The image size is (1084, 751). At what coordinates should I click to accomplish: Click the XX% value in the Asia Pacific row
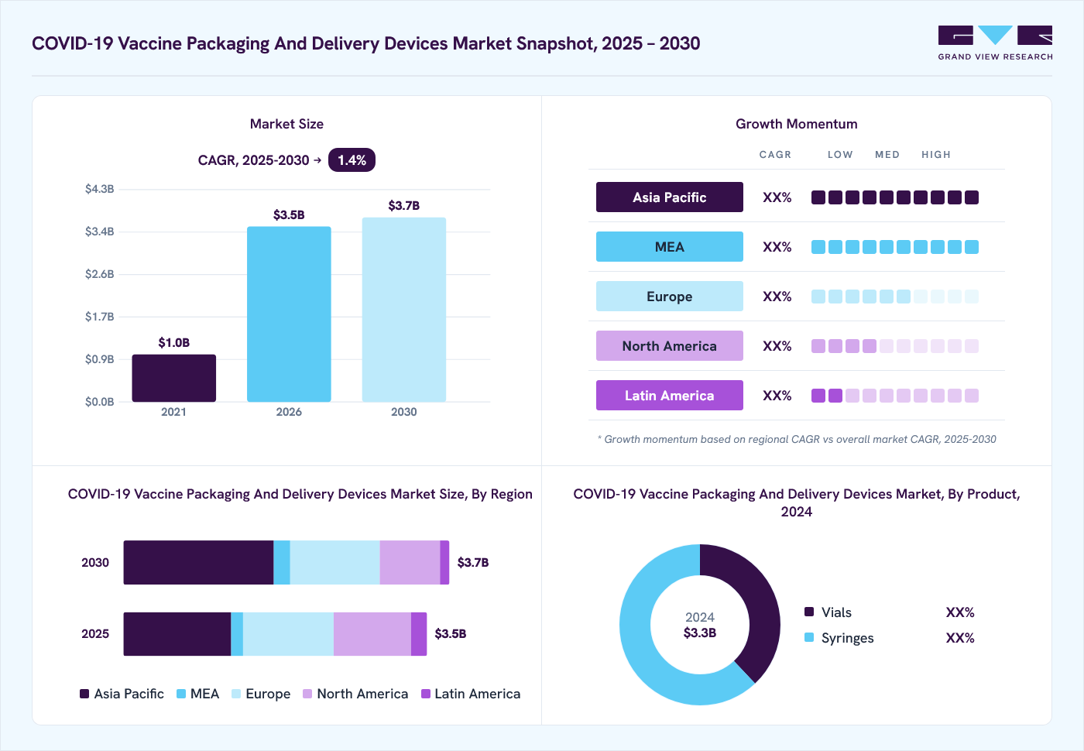[777, 197]
